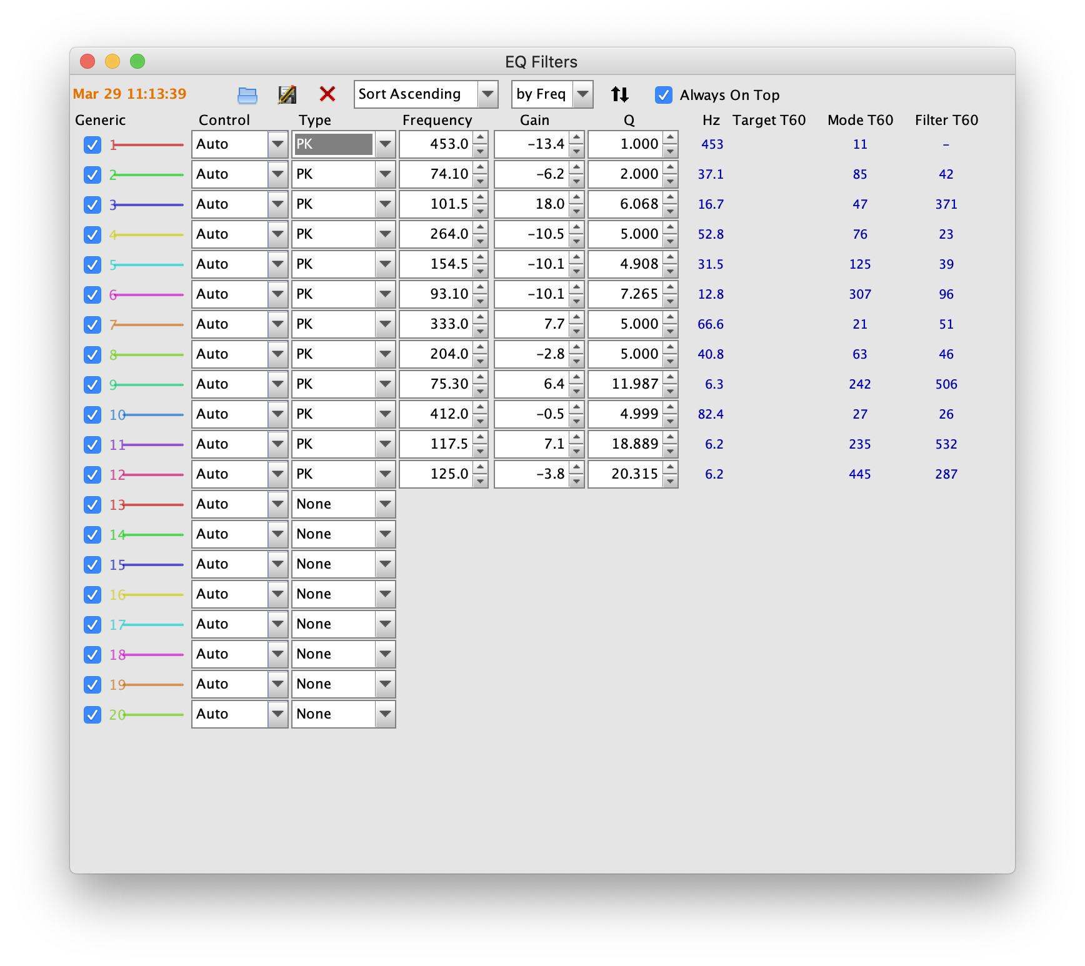Open the load filters folder icon
Screen dimensions: 1085x966
[x=247, y=95]
